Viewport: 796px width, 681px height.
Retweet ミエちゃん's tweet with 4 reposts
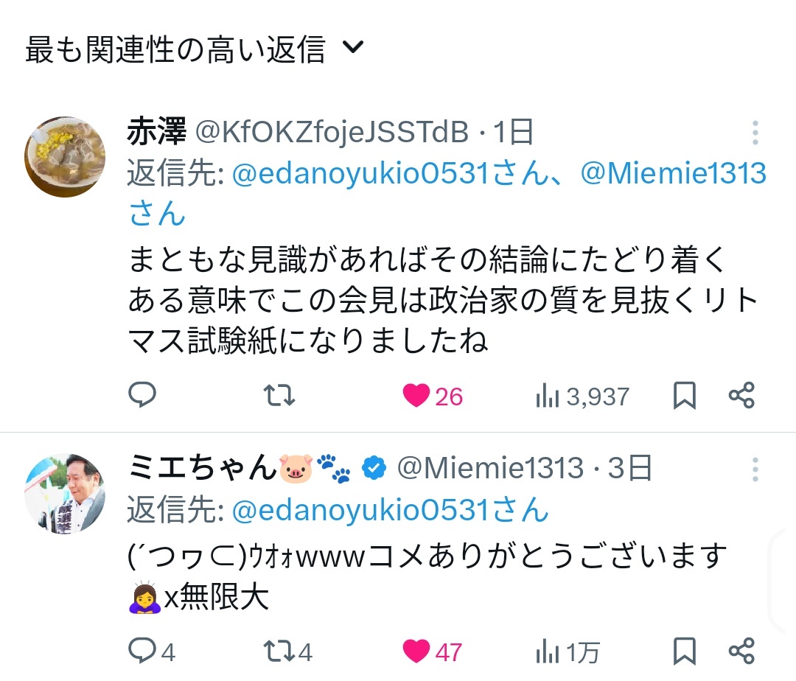tap(280, 651)
